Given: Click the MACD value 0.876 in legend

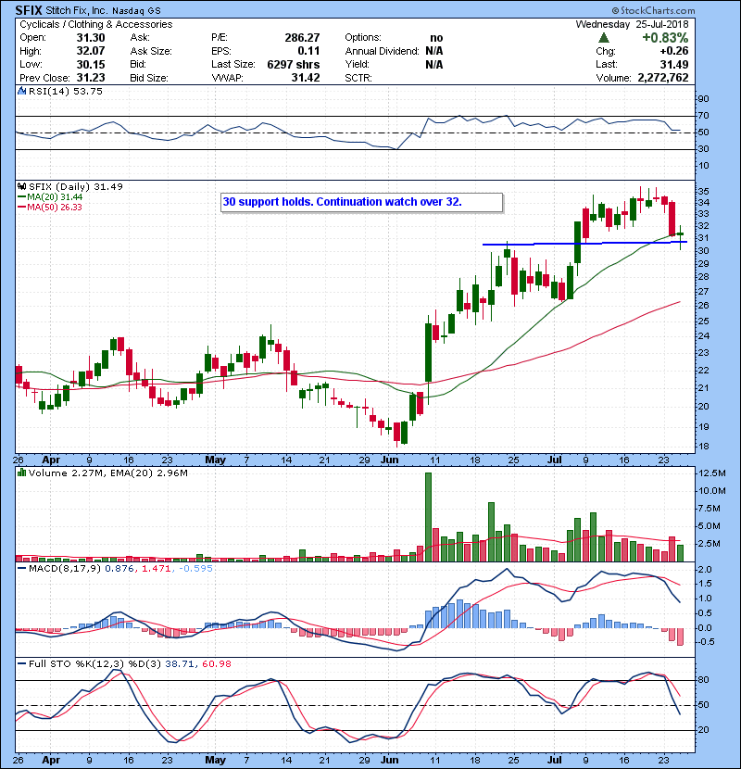Looking at the screenshot, I should 119,569.
